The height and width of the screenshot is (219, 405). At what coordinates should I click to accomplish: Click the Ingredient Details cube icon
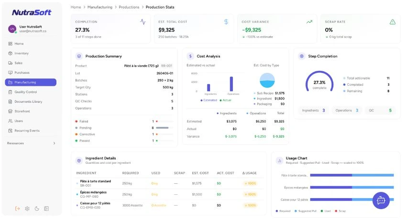[79, 160]
